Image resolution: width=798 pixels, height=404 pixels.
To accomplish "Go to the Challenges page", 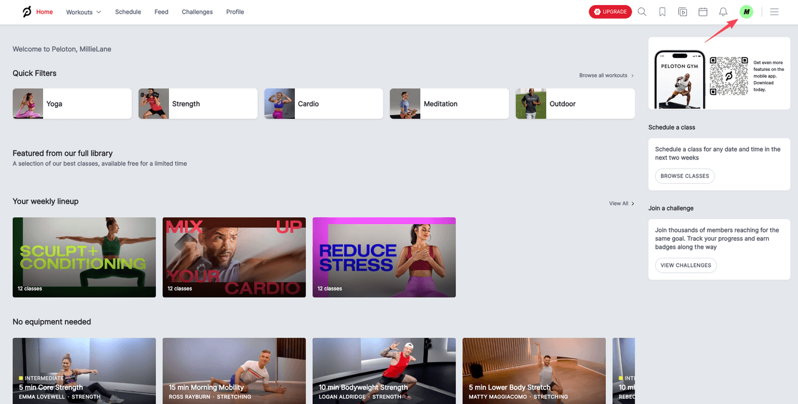I will click(197, 11).
